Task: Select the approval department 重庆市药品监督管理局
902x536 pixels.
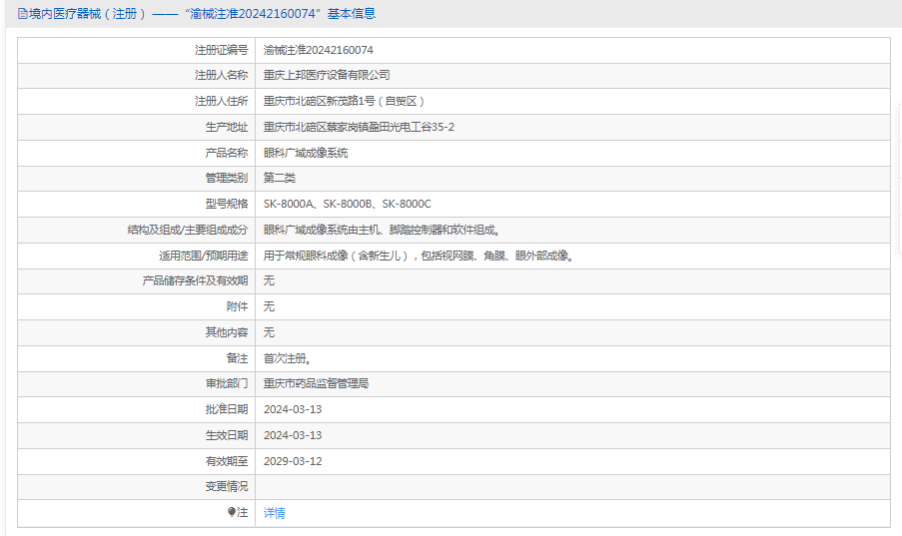Action: pos(316,383)
